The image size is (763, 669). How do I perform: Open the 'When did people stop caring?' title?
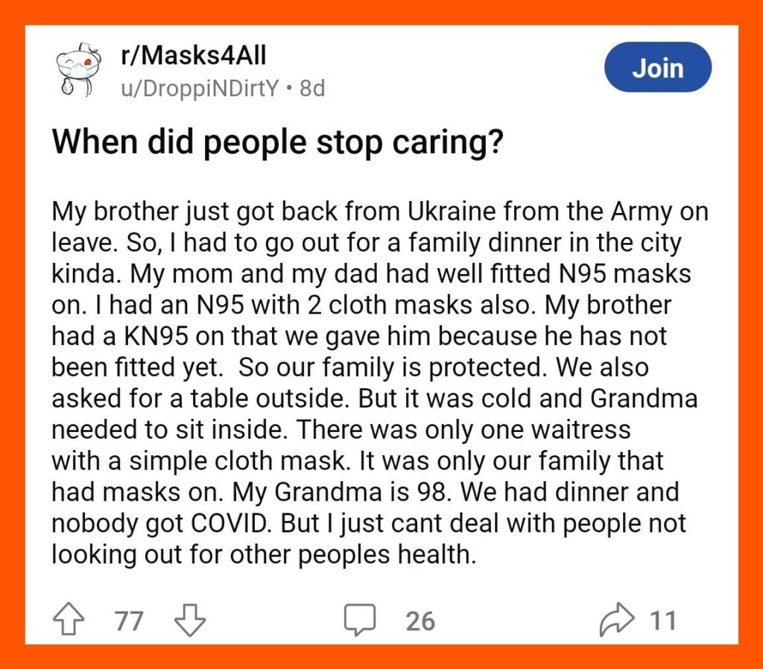(277, 142)
